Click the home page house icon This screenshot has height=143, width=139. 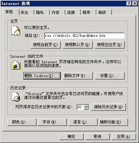[x=16, y=31]
